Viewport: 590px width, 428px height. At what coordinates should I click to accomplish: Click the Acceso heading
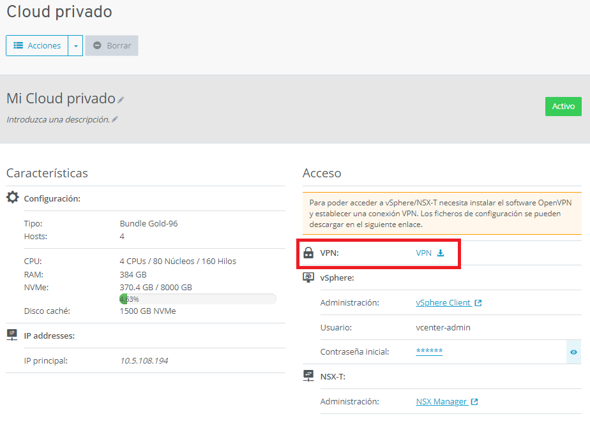tap(322, 173)
